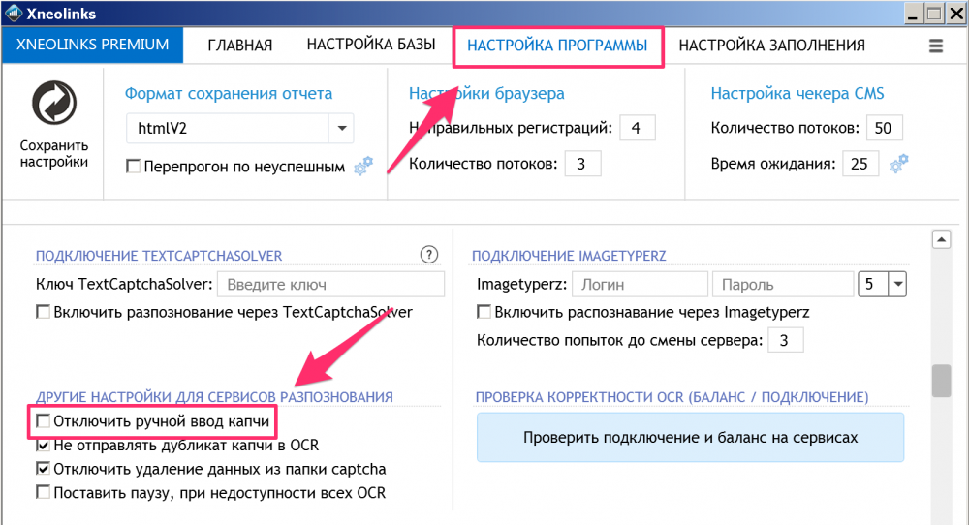Click the Save settings circular arrow icon

54,103
